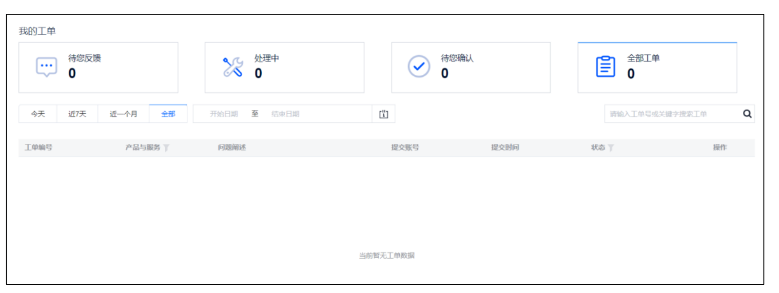779x293 pixels.
Task: Select the 近7天 time range tab
Action: point(77,114)
